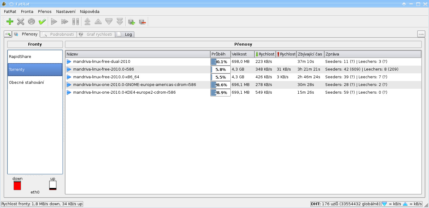Sort by the Průběh column header
Screen dimensions: 429x208
221,54
